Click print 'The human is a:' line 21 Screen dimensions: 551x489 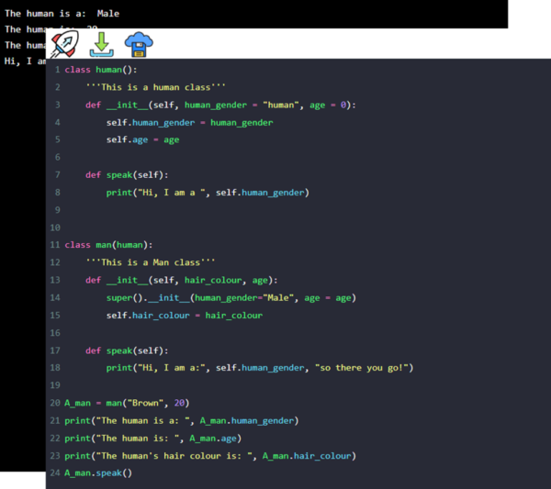pyautogui.click(x=182, y=420)
